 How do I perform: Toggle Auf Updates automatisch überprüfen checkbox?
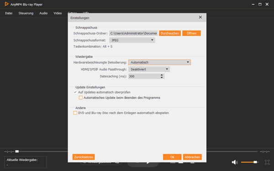(75, 92)
